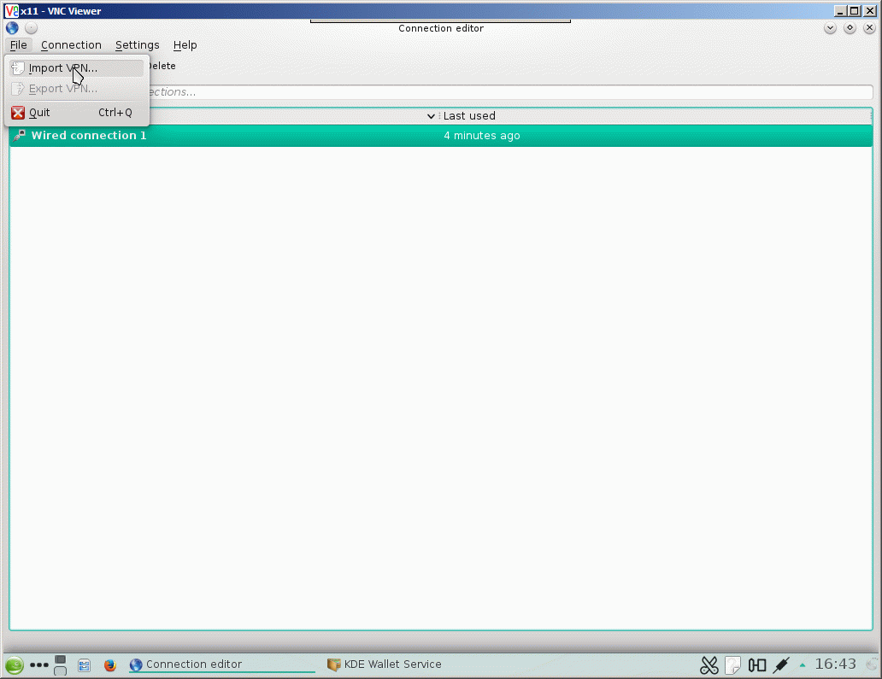Quit the Connection editor via the menu
882x679 pixels.
(x=77, y=113)
